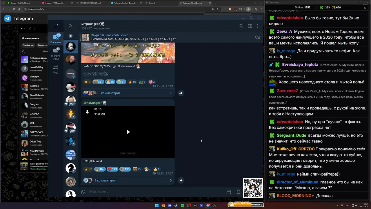Launch Chrome from the taskbar
This screenshot has height=209, width=371.
click(x=163, y=206)
